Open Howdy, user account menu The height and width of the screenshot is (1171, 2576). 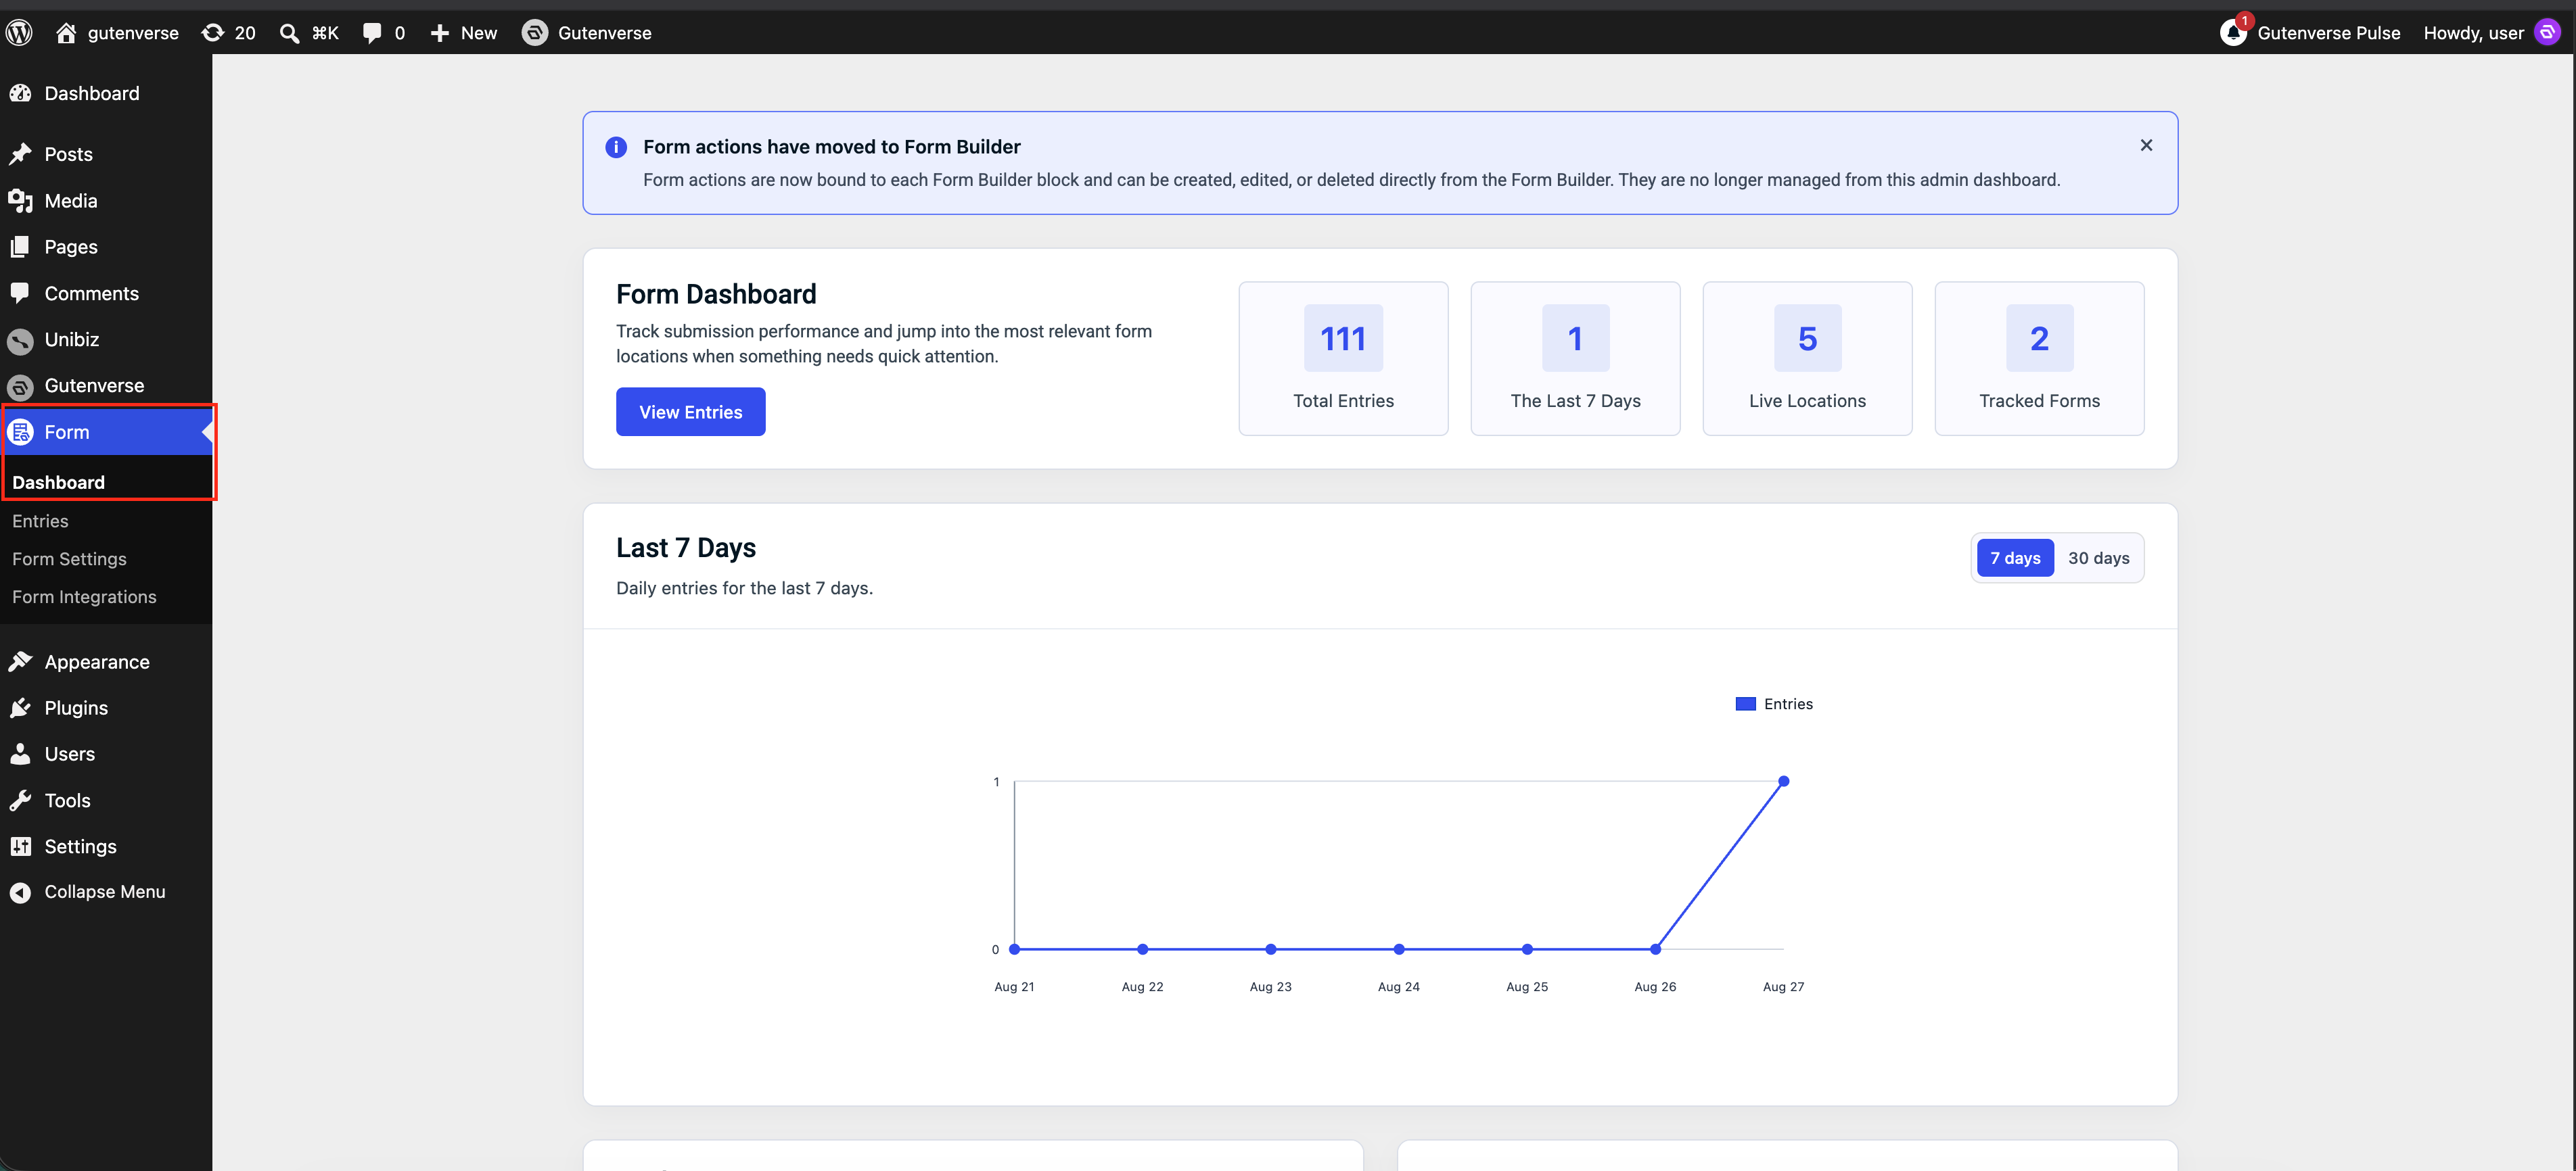(2473, 33)
